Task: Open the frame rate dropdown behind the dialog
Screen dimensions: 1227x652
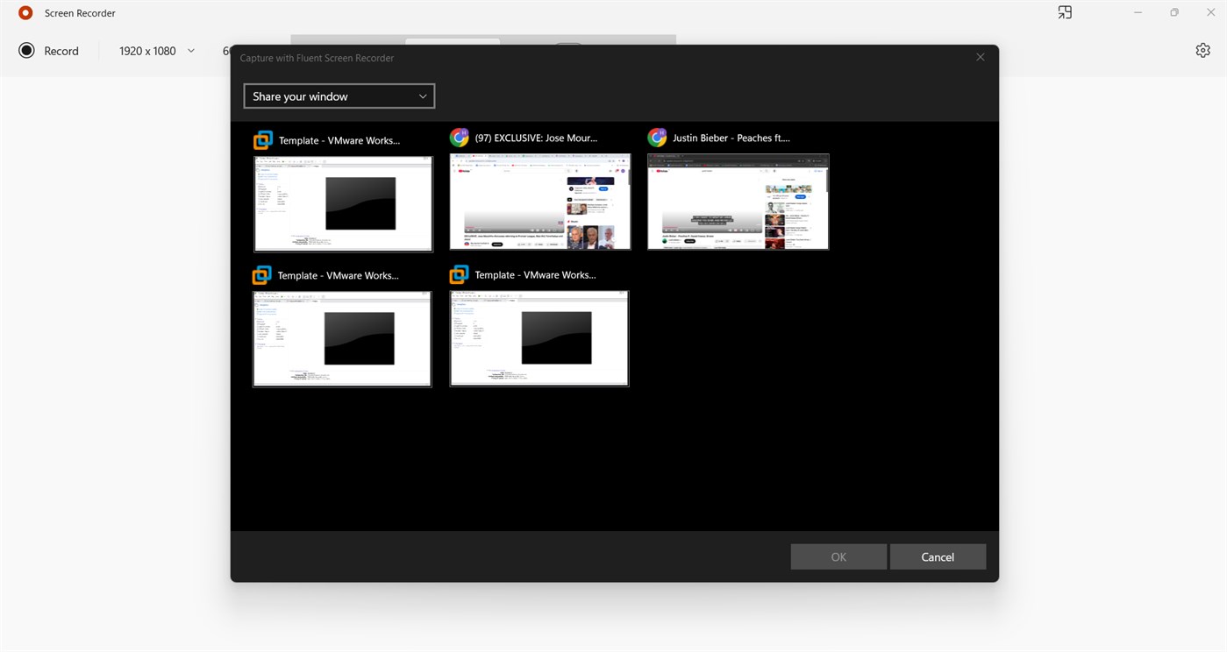Action: [x=226, y=50]
